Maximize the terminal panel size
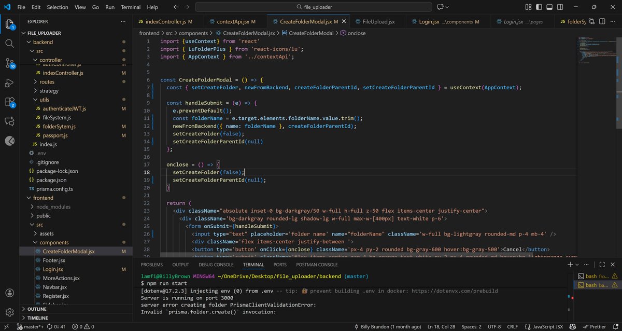Screen dimensions: 622x331 pyautogui.click(x=603, y=265)
